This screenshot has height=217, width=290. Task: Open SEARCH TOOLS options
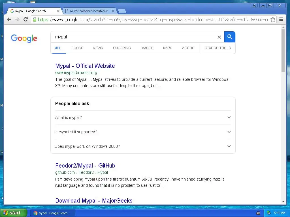[x=217, y=48]
